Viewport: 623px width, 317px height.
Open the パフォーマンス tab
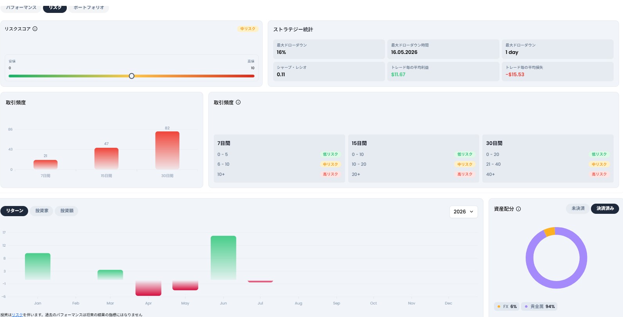click(21, 7)
